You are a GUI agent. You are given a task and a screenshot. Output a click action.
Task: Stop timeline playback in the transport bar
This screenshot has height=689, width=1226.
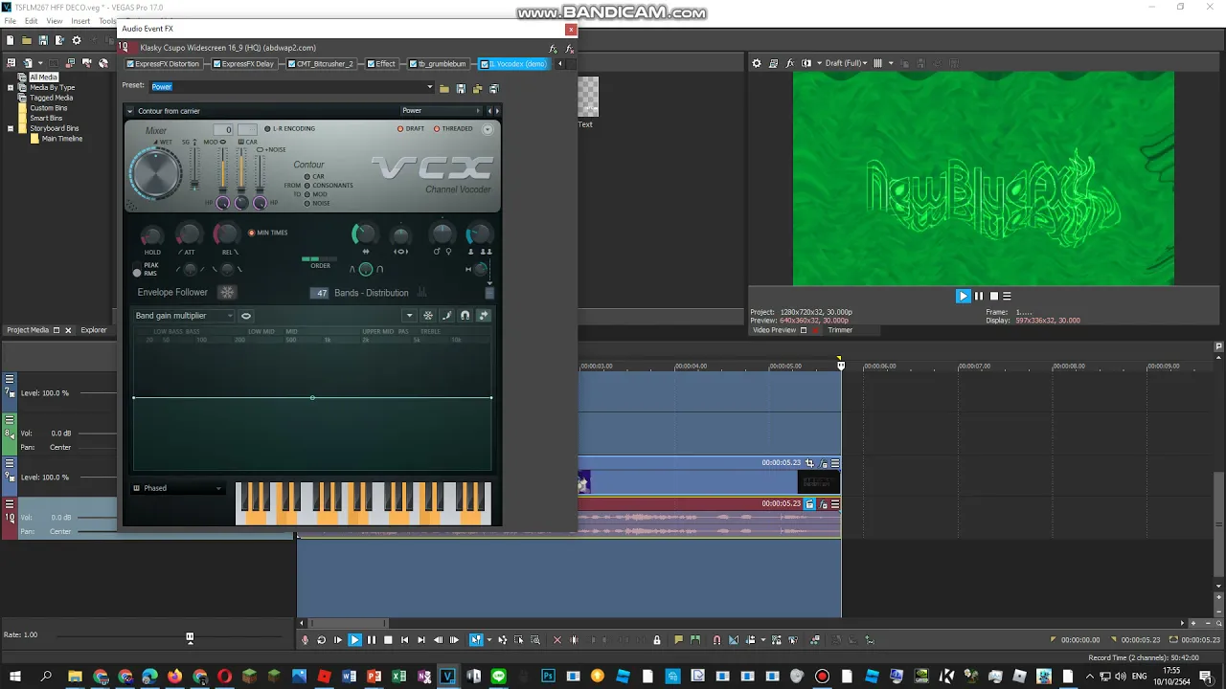388,640
